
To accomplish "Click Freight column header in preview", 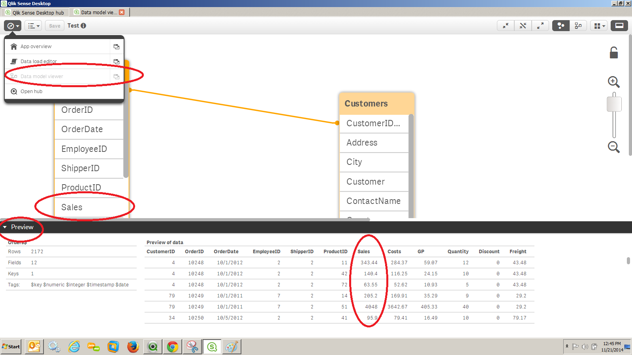I will [x=518, y=252].
